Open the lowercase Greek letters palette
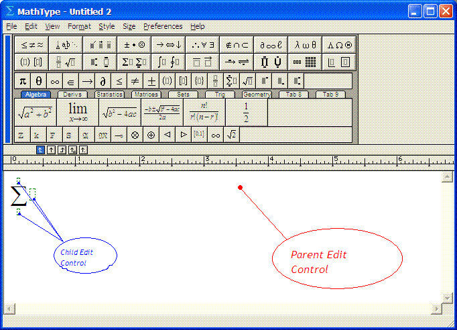 coord(305,45)
